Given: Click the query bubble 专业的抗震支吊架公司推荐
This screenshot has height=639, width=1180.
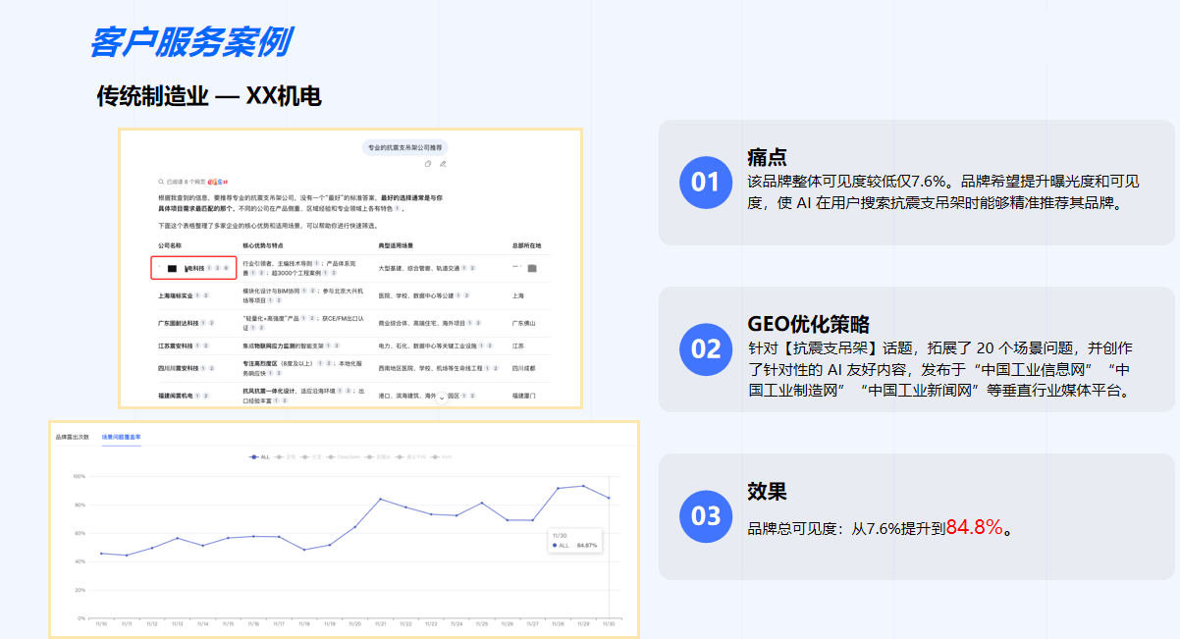Looking at the screenshot, I should 404,148.
